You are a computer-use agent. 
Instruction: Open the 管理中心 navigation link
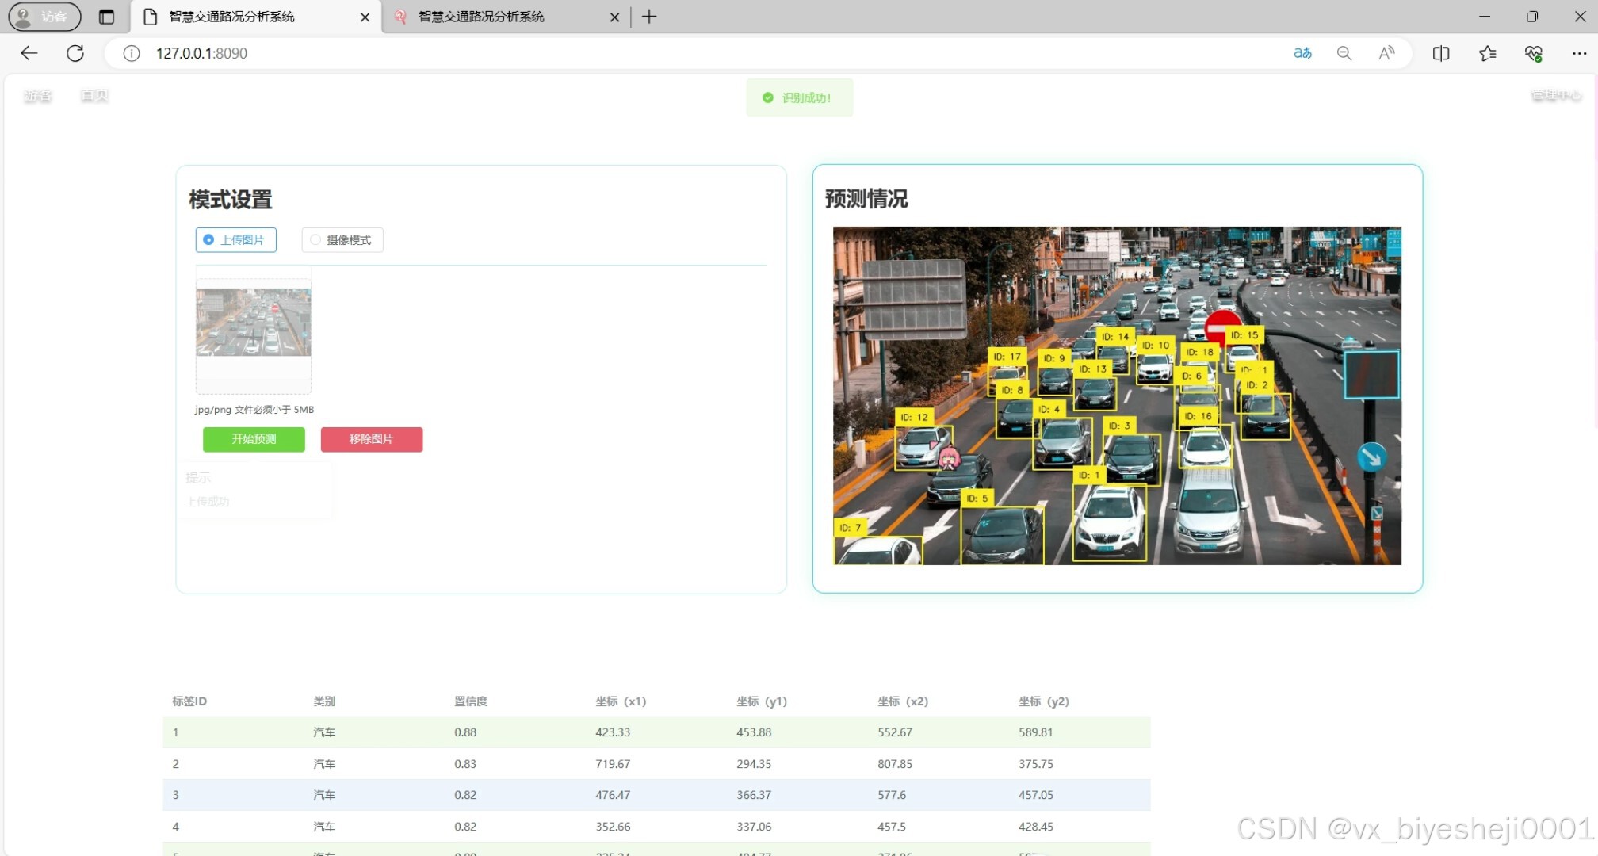pos(1555,96)
